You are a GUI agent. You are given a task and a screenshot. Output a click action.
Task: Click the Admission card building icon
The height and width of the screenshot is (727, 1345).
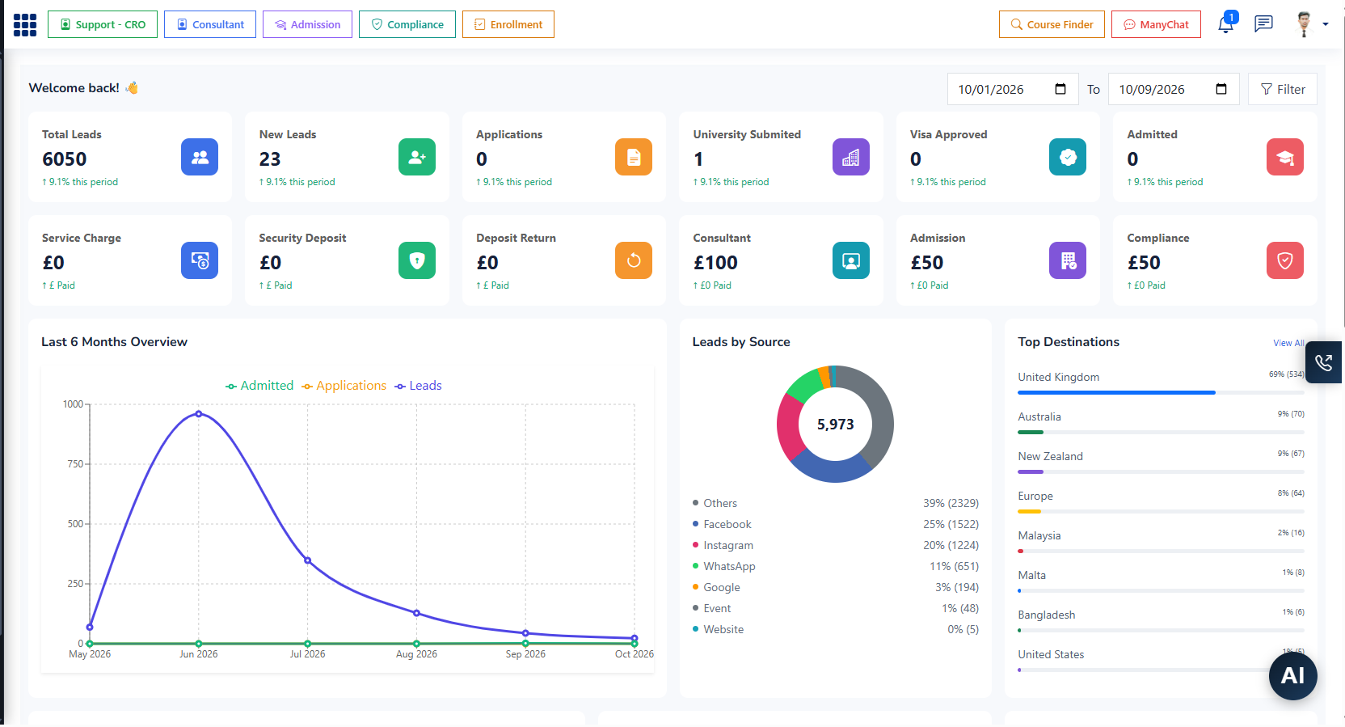(1068, 260)
